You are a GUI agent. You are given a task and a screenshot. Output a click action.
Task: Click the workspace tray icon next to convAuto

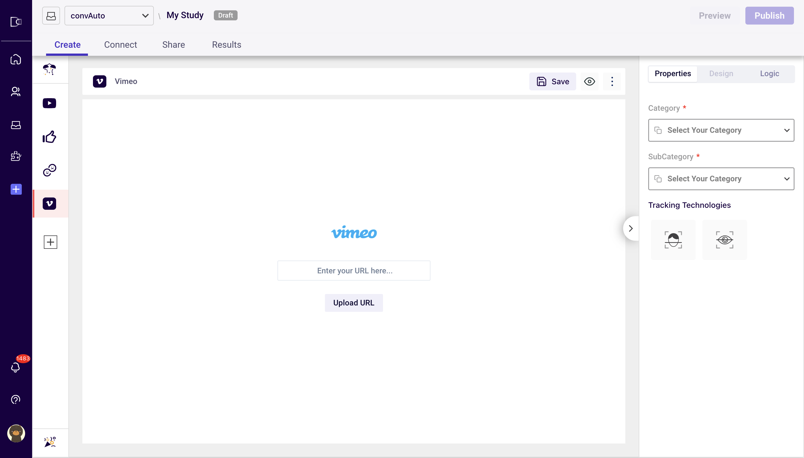pyautogui.click(x=51, y=15)
